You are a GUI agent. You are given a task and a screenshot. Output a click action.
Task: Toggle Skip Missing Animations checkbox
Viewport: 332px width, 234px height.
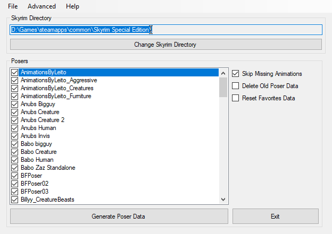[x=236, y=74]
